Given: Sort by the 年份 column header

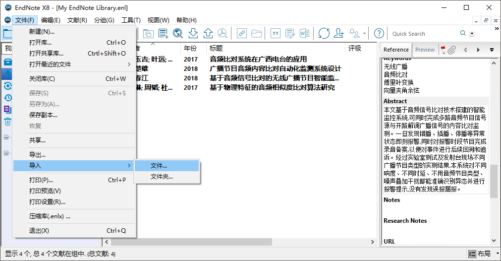Looking at the screenshot, I should coord(193,48).
